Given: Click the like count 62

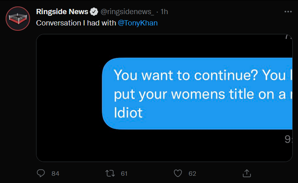Looking at the screenshot, I should click(x=192, y=174).
